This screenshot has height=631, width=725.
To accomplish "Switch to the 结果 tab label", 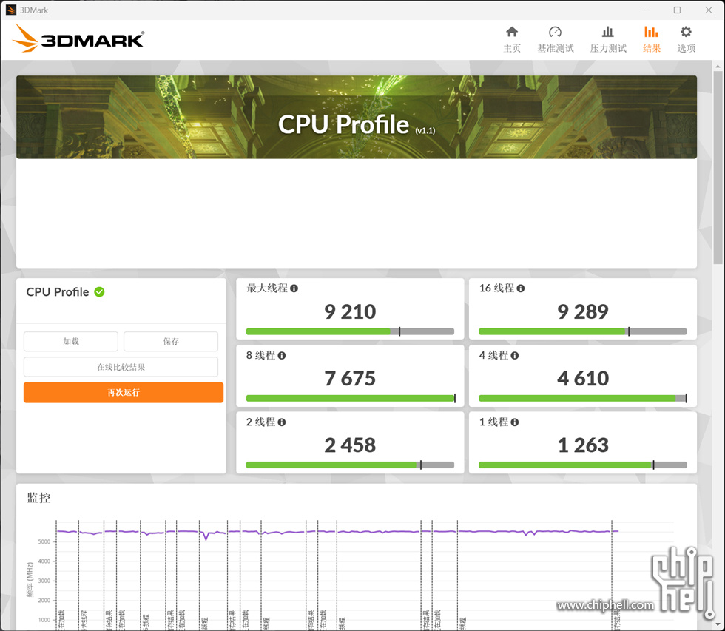I will pos(652,49).
